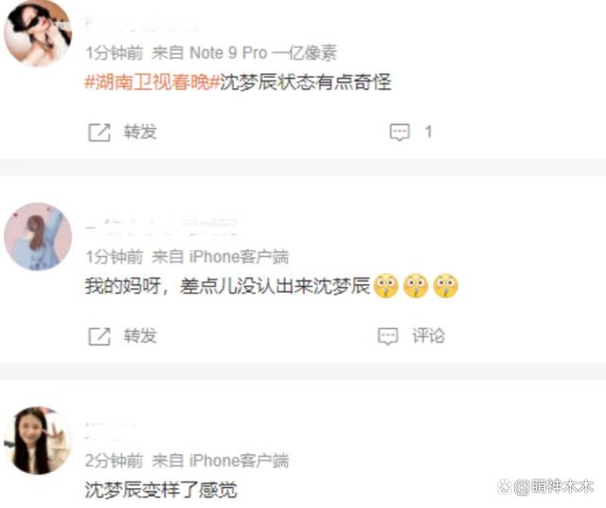Viewport: 606px width, 508px height.
Task: Open the post text 沈梦辰变样了感觉
Action: [x=161, y=490]
